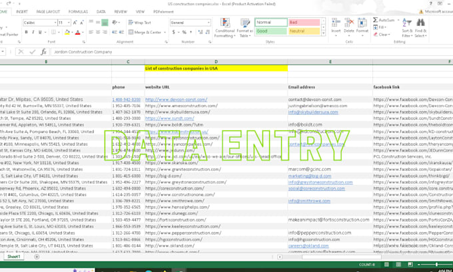The image size is (453, 272).
Task: Click the horizontal scrollbar
Action: [342, 257]
